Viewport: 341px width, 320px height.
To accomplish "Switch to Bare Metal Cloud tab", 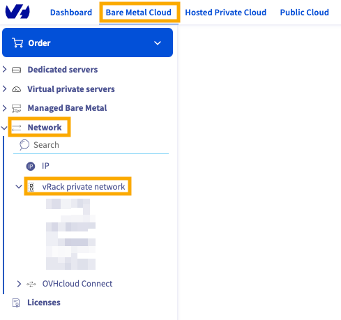I will [139, 13].
